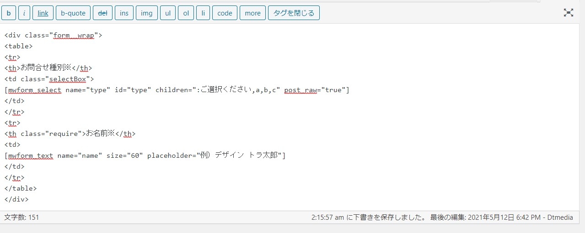This screenshot has height=233, width=585.
Task: Insert a list item with li button
Action: pyautogui.click(x=203, y=13)
